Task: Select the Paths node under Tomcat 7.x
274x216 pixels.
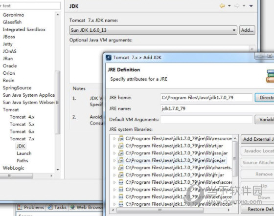Action: click(23, 161)
